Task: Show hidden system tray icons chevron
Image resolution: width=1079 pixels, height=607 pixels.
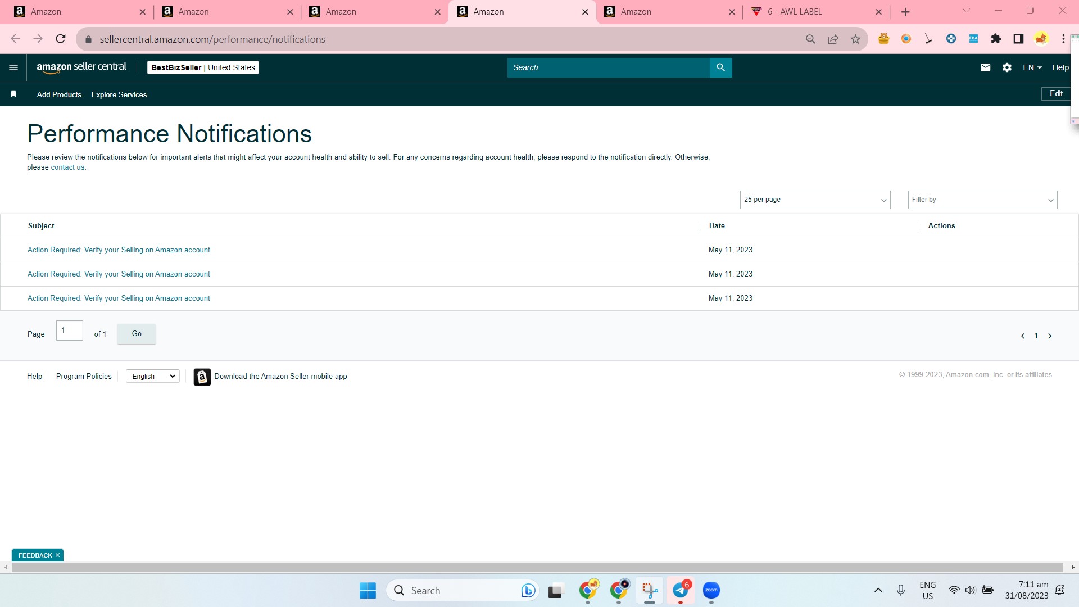Action: (x=878, y=590)
